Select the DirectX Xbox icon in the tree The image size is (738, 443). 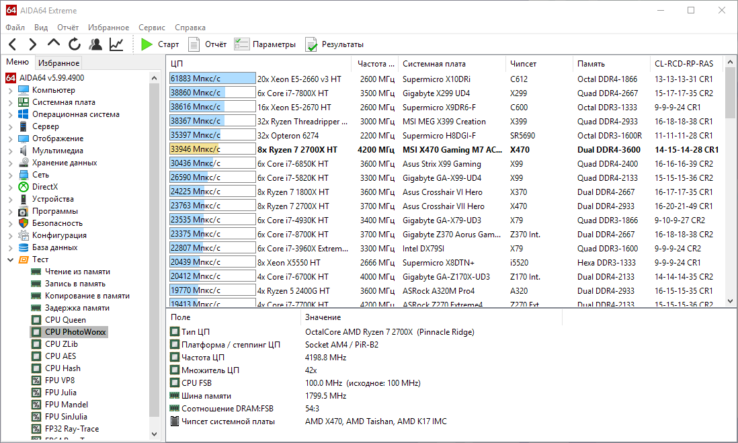24,187
